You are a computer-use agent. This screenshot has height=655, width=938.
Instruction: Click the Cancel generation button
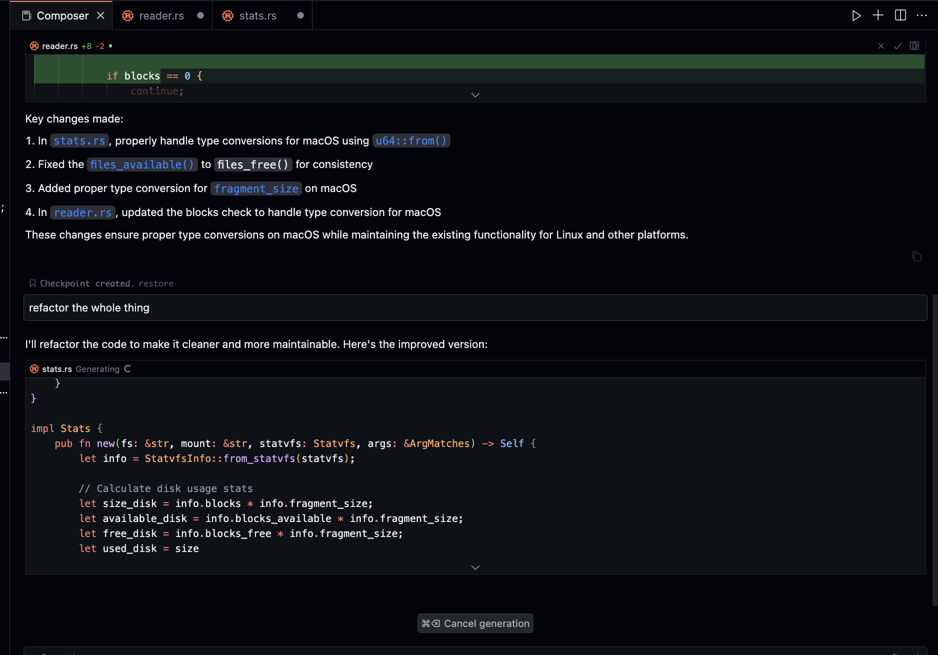[x=475, y=623]
